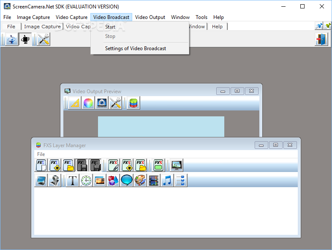The image size is (332, 250).
Task: Add a 3D shapes layer icon
Action: pyautogui.click(x=113, y=180)
